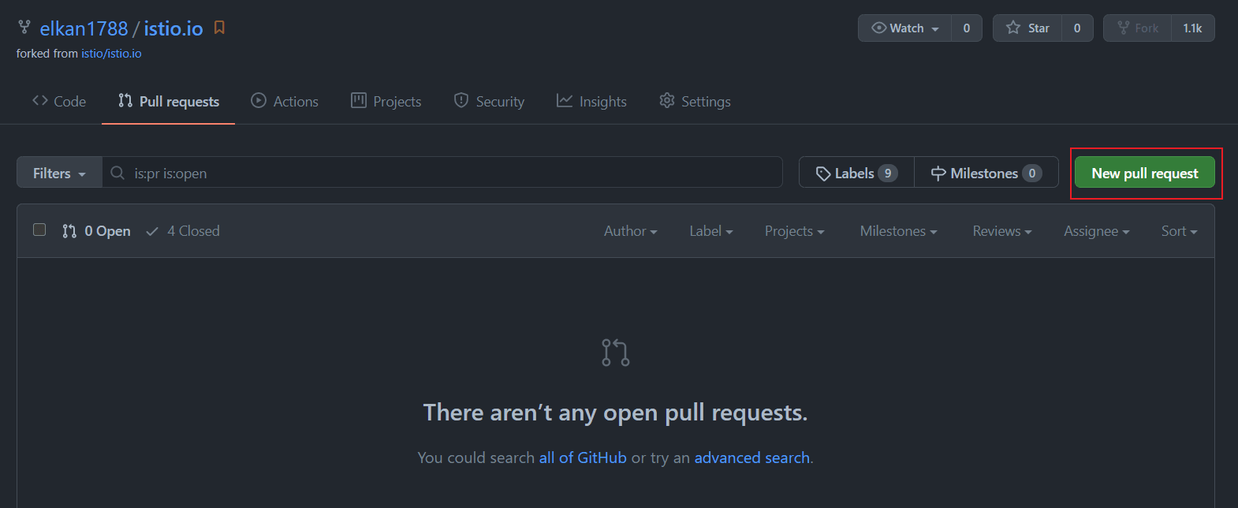
Task: Click the fork icon beside elkan1788
Action: pyautogui.click(x=24, y=28)
